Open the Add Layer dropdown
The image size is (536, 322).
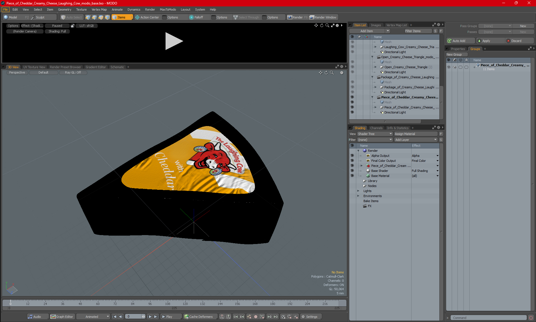click(x=415, y=140)
